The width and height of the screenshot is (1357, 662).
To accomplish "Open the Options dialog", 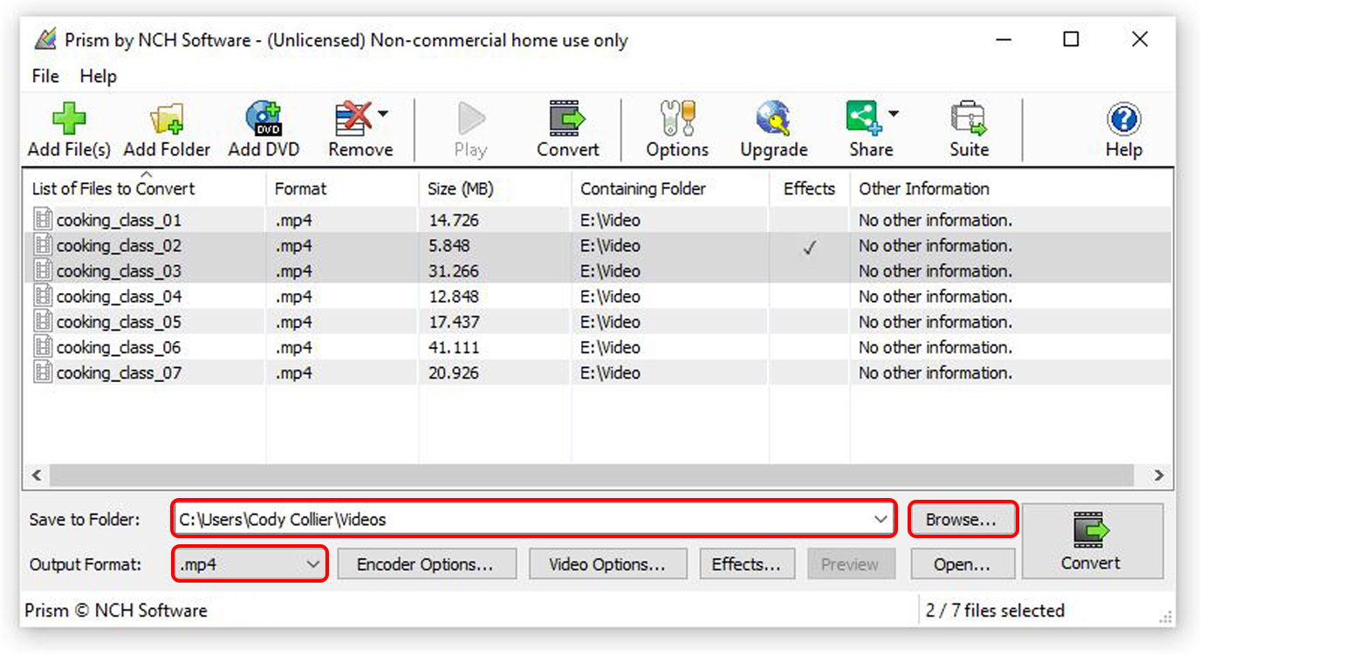I will tap(676, 127).
